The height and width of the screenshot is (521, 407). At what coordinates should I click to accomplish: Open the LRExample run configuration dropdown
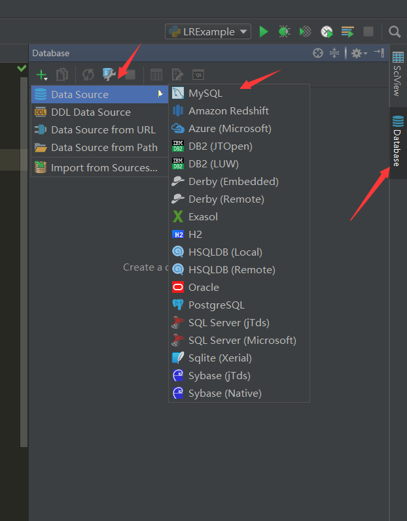[x=208, y=31]
